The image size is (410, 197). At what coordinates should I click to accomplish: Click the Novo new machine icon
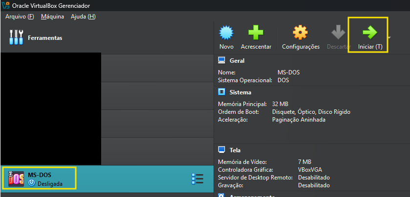point(226,33)
